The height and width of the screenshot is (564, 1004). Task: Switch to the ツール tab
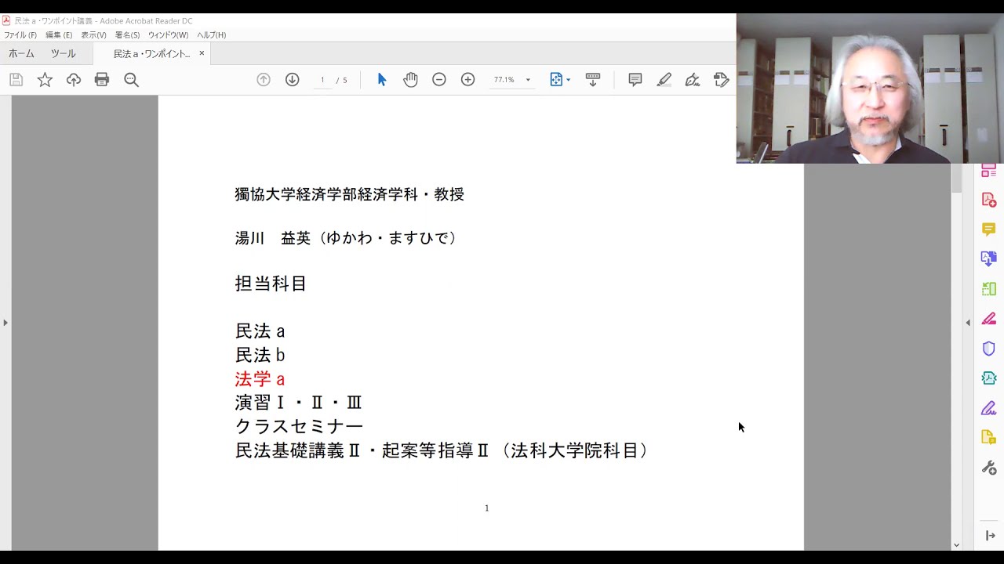pyautogui.click(x=64, y=53)
